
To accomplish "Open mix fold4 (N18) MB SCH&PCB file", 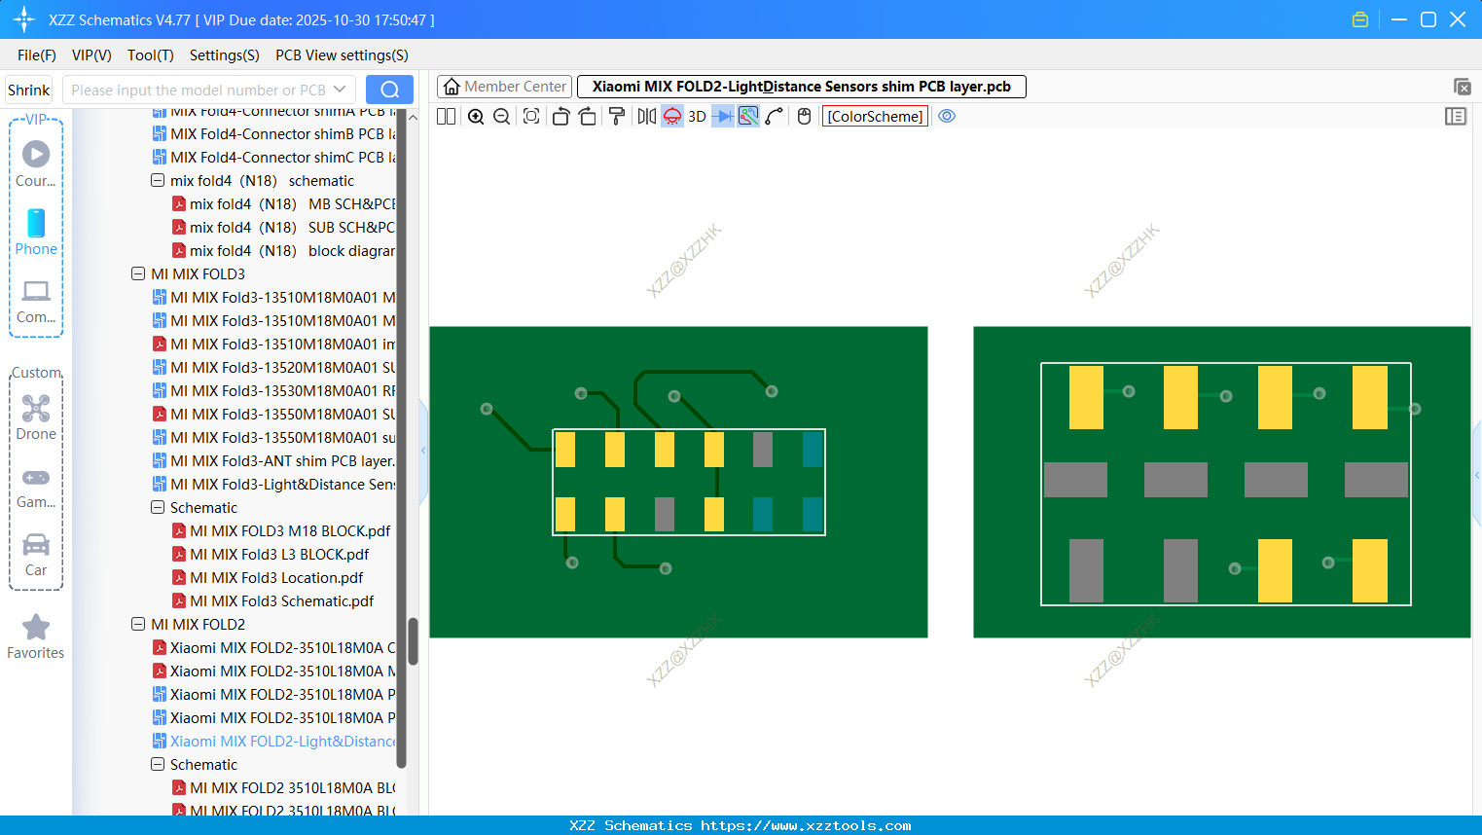I will 284,204.
